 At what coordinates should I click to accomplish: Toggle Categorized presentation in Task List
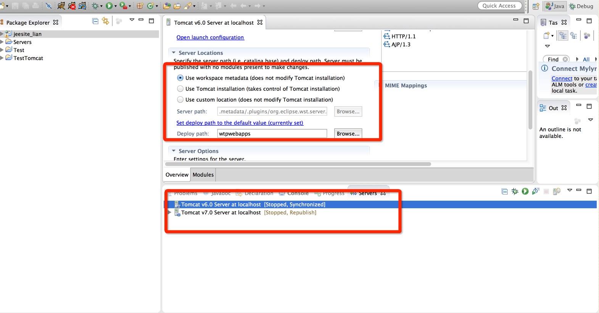pos(563,35)
